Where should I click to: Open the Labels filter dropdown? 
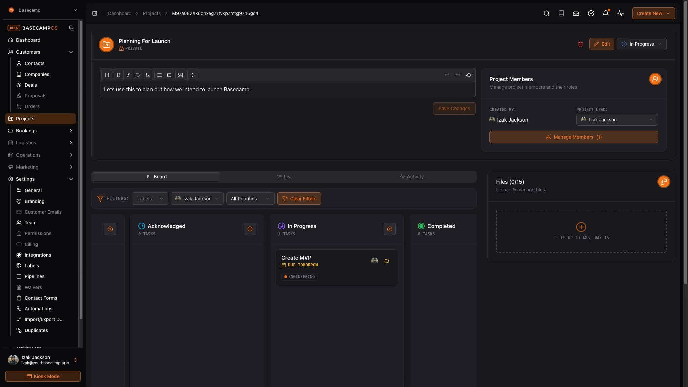coord(150,199)
